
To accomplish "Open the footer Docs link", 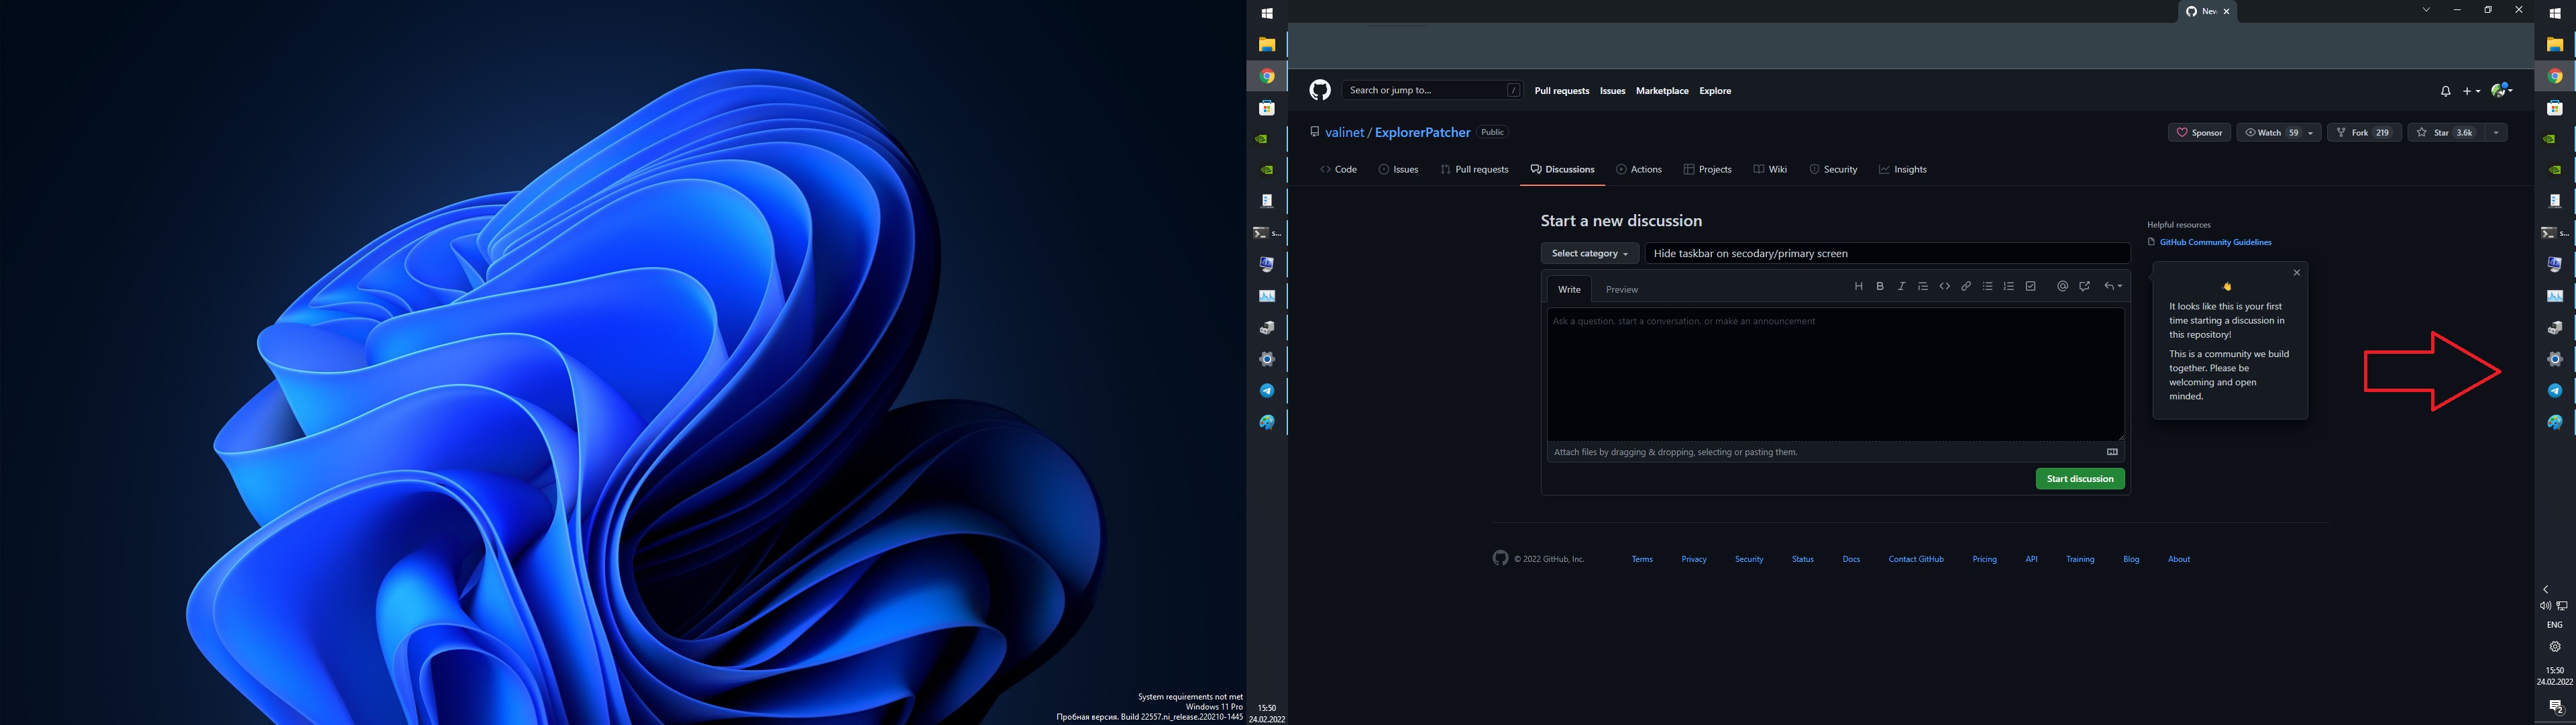I will tap(1851, 559).
